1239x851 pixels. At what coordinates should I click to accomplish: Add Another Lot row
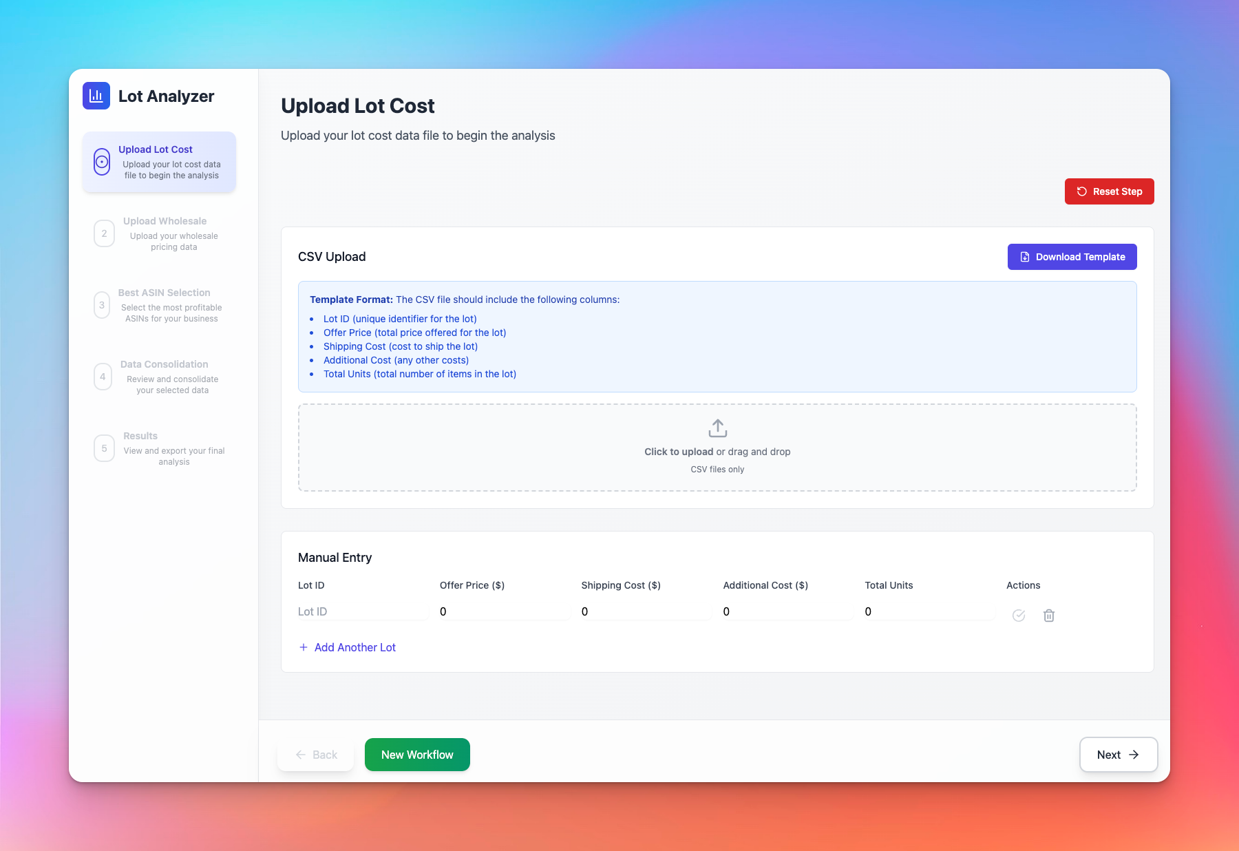point(348,647)
